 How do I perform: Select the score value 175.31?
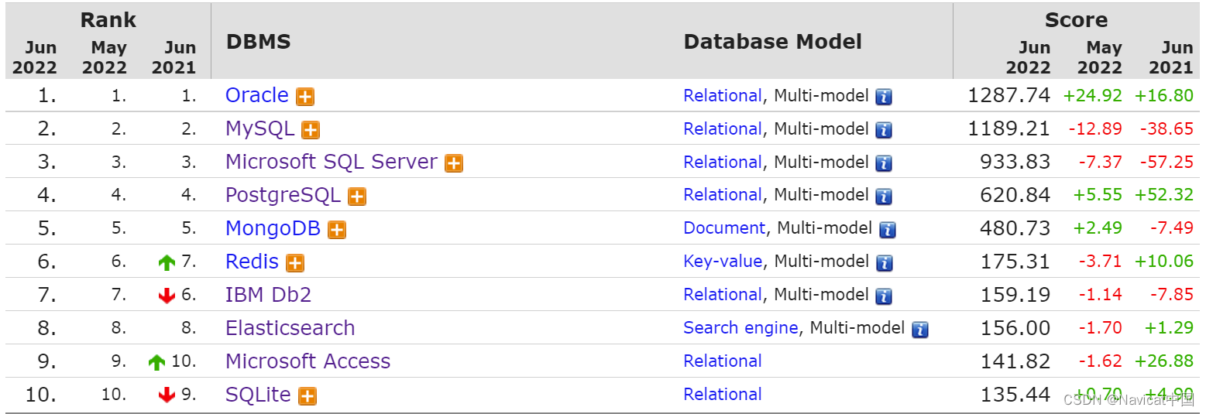click(x=1015, y=262)
